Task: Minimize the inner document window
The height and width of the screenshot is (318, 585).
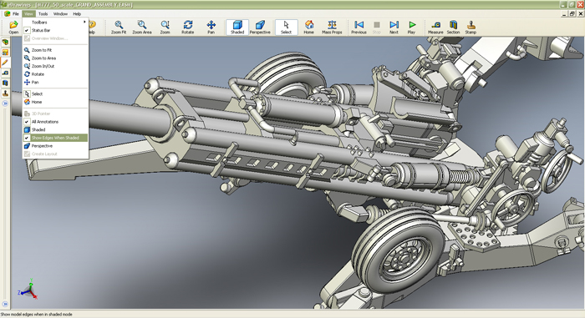Action: tap(564, 14)
